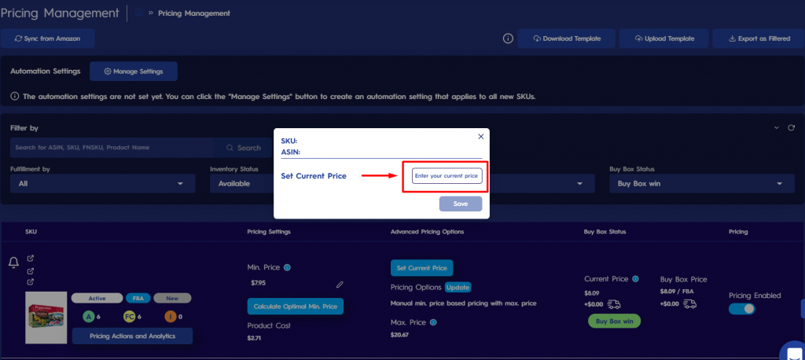The width and height of the screenshot is (805, 360).
Task: Open the bottommost external link icon above the product image
Action: (31, 282)
